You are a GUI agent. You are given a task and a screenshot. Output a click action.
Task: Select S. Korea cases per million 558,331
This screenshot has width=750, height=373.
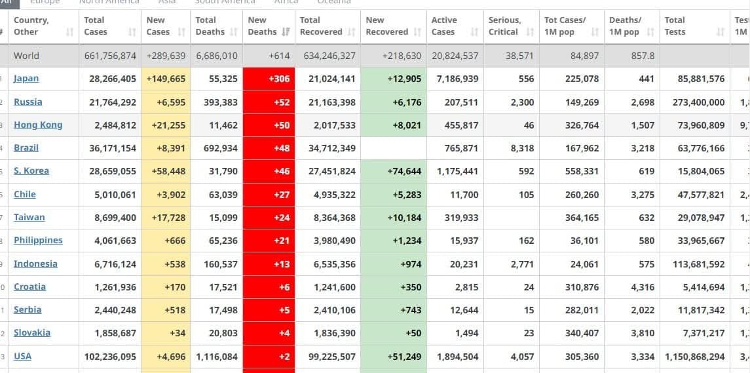[x=582, y=171]
